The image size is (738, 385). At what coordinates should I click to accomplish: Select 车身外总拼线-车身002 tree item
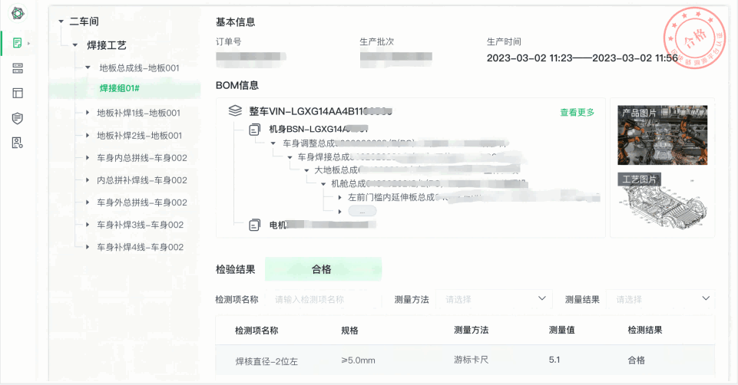click(141, 202)
